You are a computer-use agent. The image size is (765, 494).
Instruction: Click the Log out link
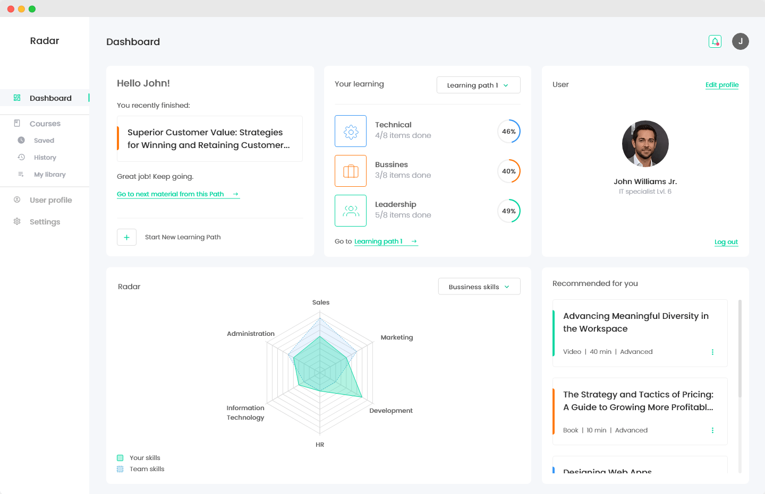point(726,242)
